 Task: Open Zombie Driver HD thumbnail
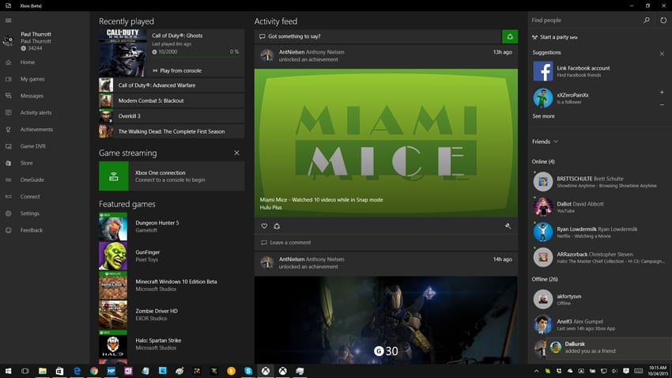click(113, 315)
